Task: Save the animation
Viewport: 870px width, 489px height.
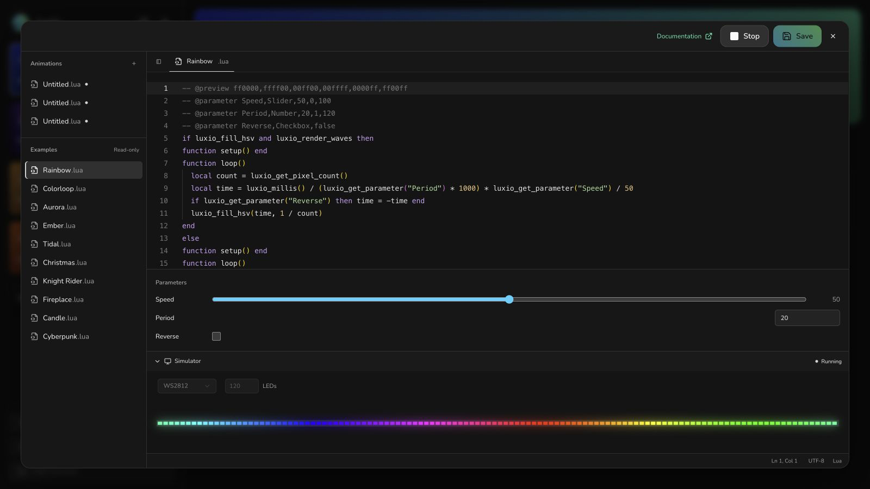Action: (x=797, y=36)
